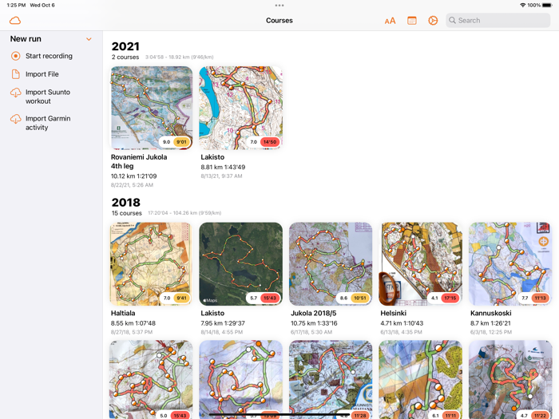Tap the Courses title

click(x=279, y=20)
